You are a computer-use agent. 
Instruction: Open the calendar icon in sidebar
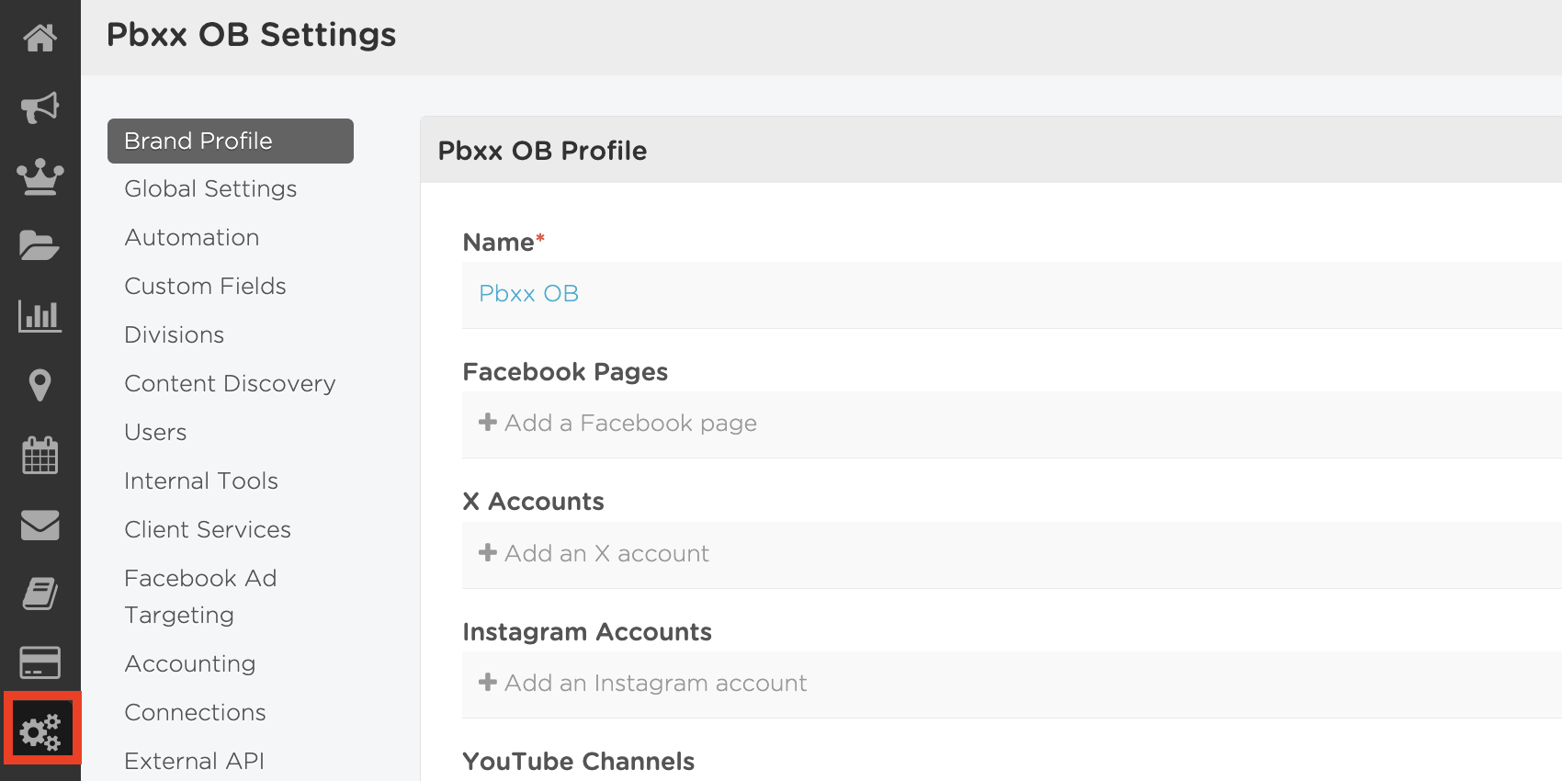40,455
